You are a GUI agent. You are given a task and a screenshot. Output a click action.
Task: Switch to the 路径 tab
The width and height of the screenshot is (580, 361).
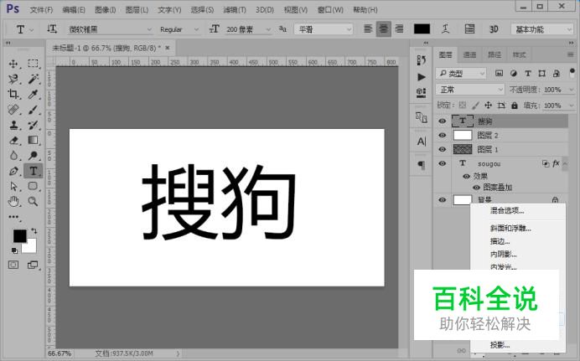pos(495,54)
